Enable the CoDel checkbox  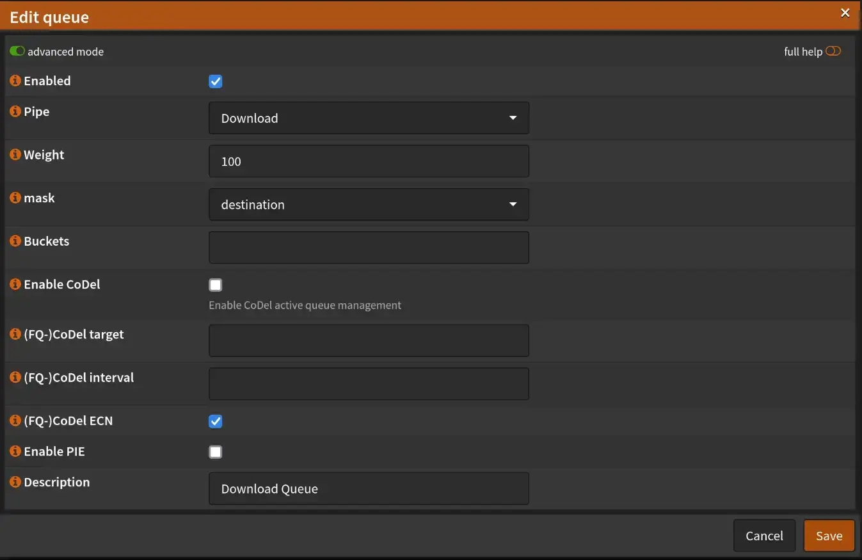(x=216, y=285)
